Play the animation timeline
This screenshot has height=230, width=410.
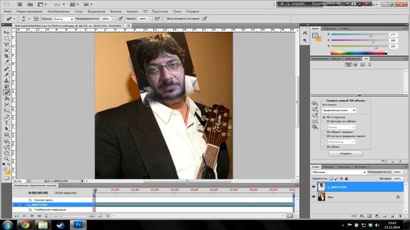pyautogui.click(x=32, y=216)
